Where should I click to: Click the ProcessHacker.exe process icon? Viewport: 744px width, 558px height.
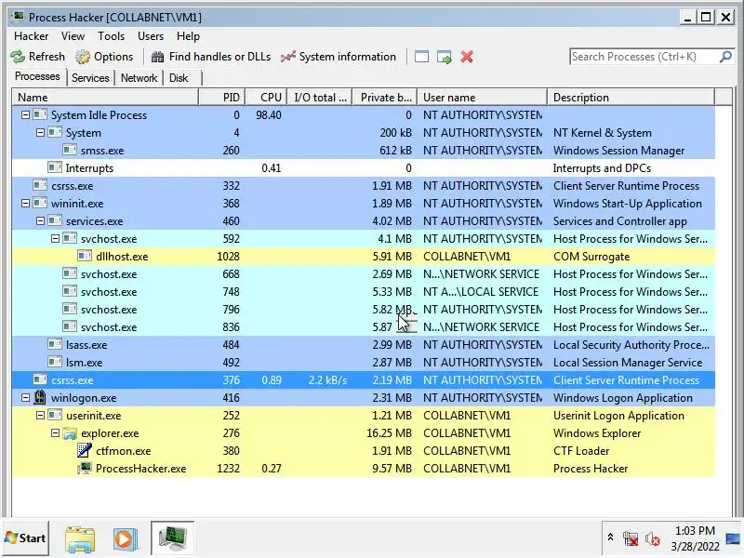(85, 469)
